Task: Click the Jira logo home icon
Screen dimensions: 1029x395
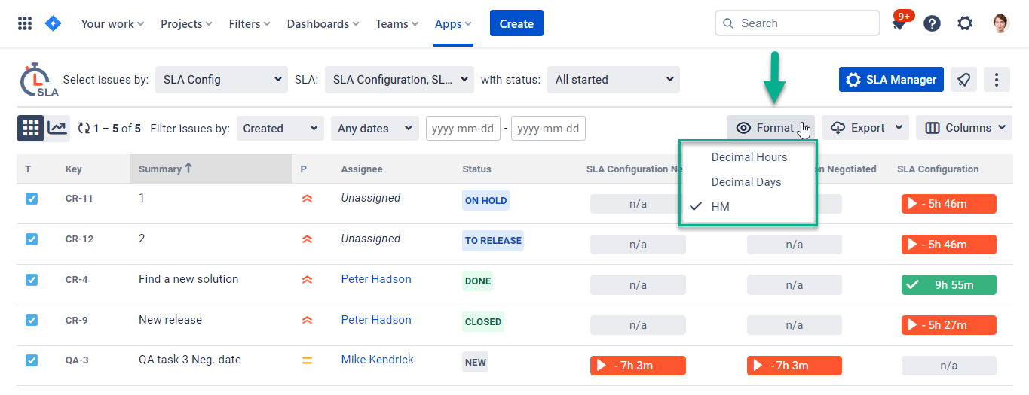Action: 53,23
